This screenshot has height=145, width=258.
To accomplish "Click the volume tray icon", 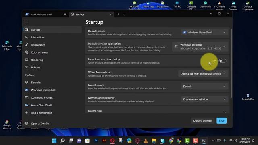I will [x=235, y=141].
